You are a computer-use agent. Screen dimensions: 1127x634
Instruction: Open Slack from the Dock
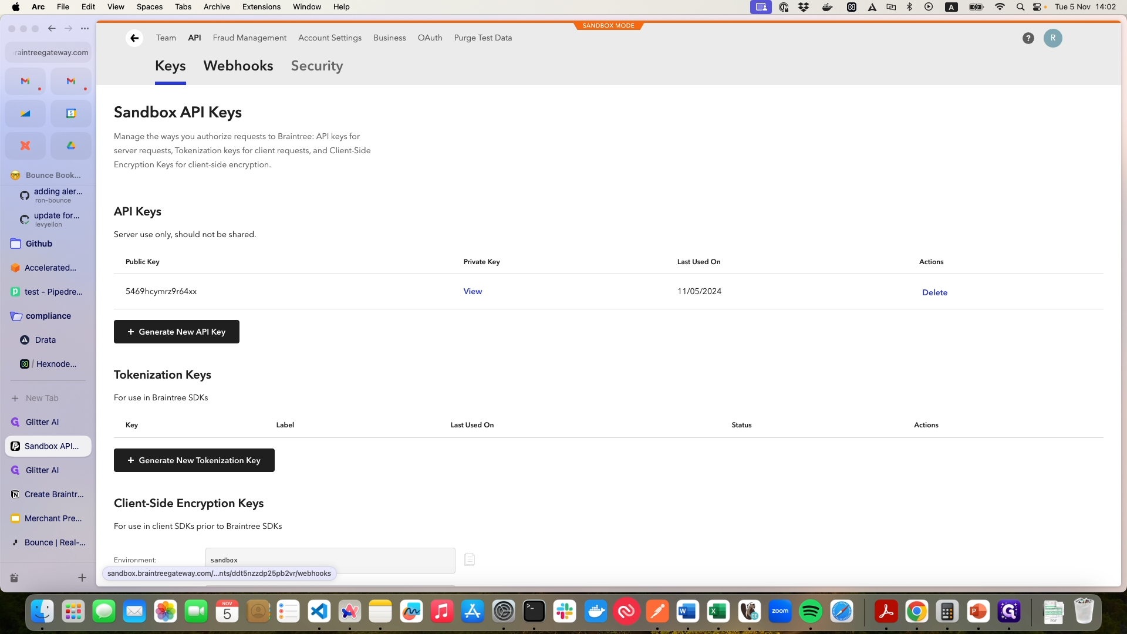click(565, 612)
